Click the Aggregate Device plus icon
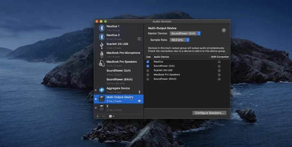 click(x=102, y=90)
